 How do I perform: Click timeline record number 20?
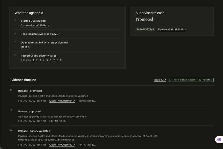[11, 90]
